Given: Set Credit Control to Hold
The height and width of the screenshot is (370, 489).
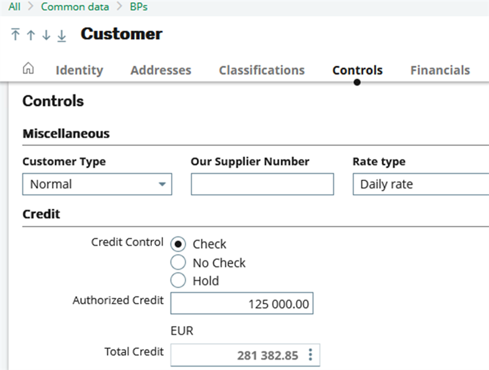Looking at the screenshot, I should tap(178, 281).
